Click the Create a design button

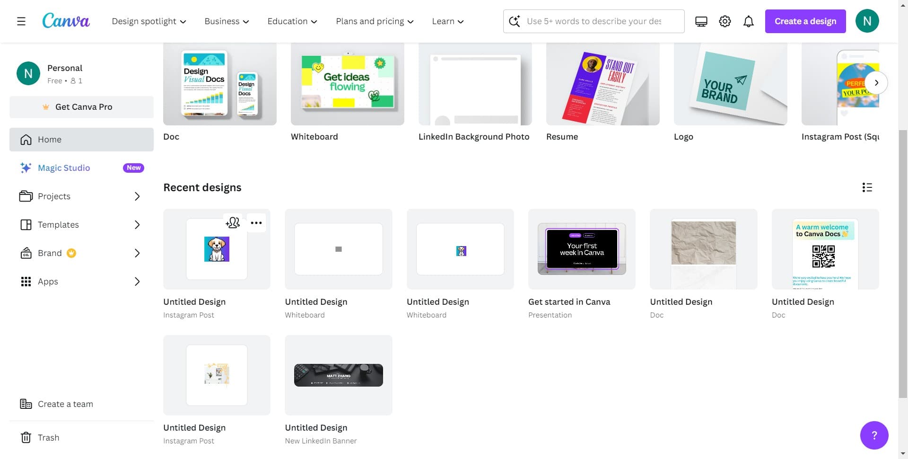tap(805, 21)
